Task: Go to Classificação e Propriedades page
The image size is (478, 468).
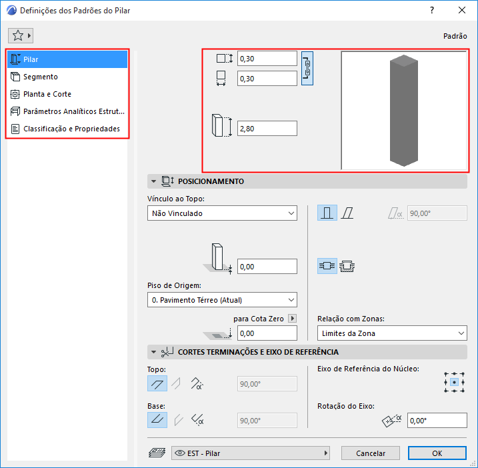Action: pos(67,129)
